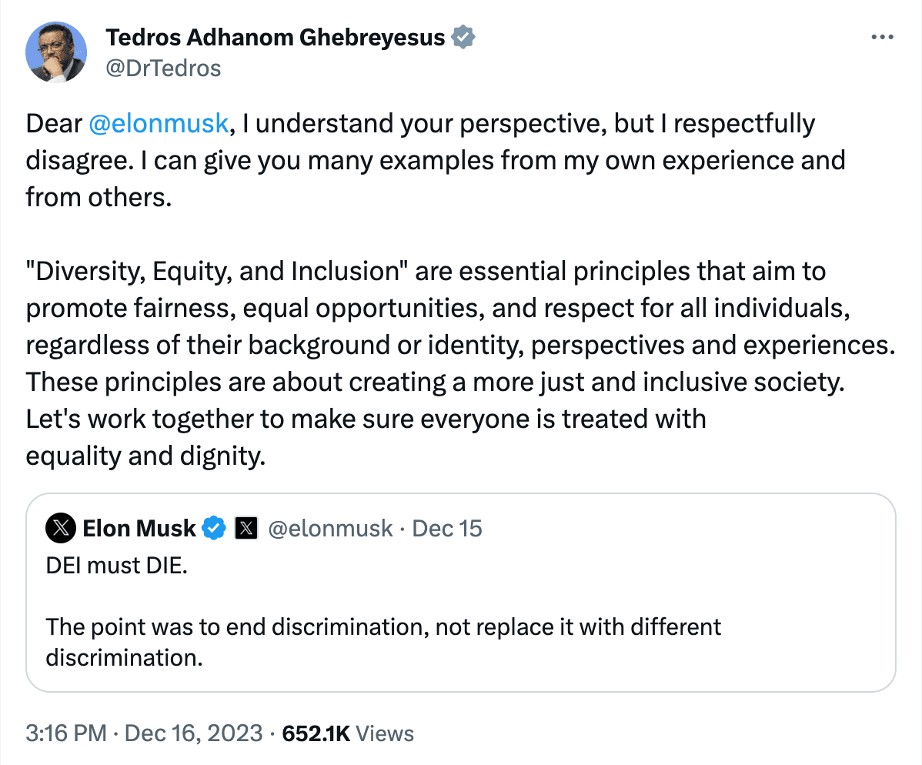This screenshot has height=765, width=922.
Task: Click the 3:16 PM posting time
Action: (66, 733)
